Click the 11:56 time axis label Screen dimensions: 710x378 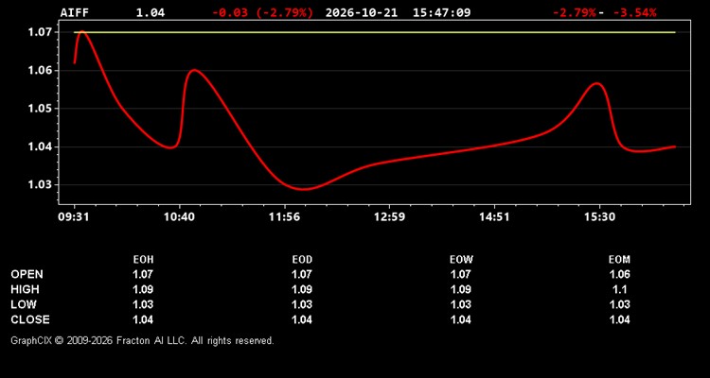pos(284,217)
